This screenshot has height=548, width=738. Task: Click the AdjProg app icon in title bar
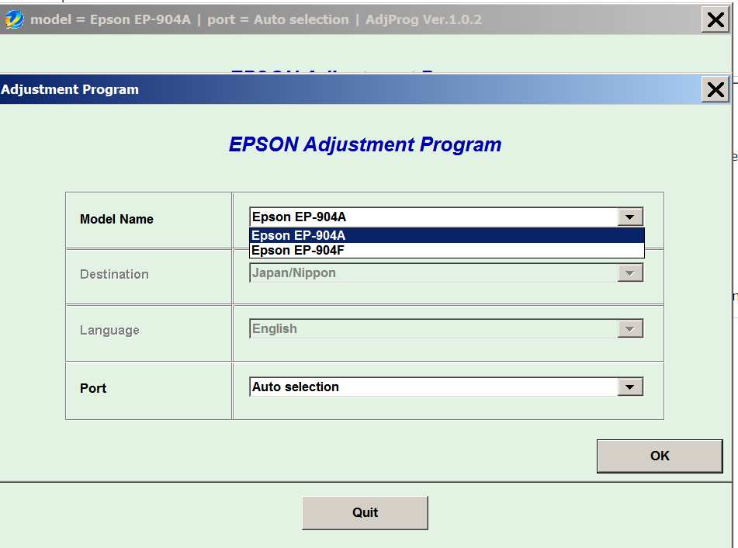pos(14,19)
